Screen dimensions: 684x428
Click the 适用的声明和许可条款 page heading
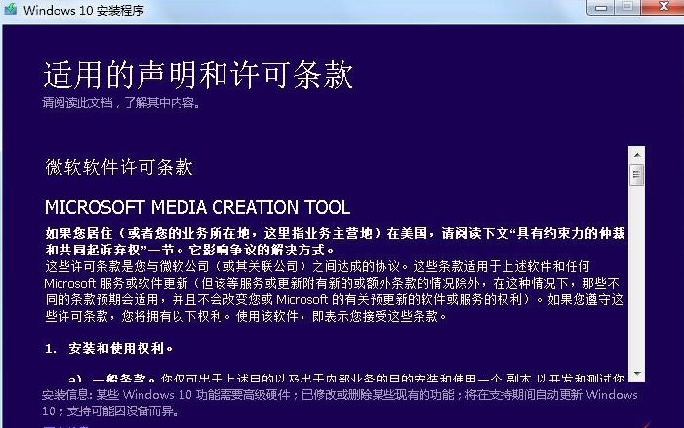(197, 75)
